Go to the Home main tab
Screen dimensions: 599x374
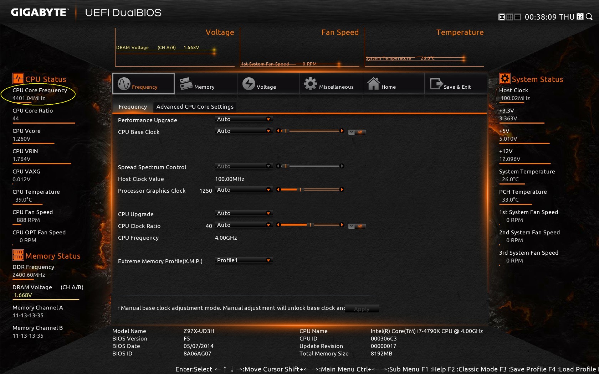click(393, 84)
